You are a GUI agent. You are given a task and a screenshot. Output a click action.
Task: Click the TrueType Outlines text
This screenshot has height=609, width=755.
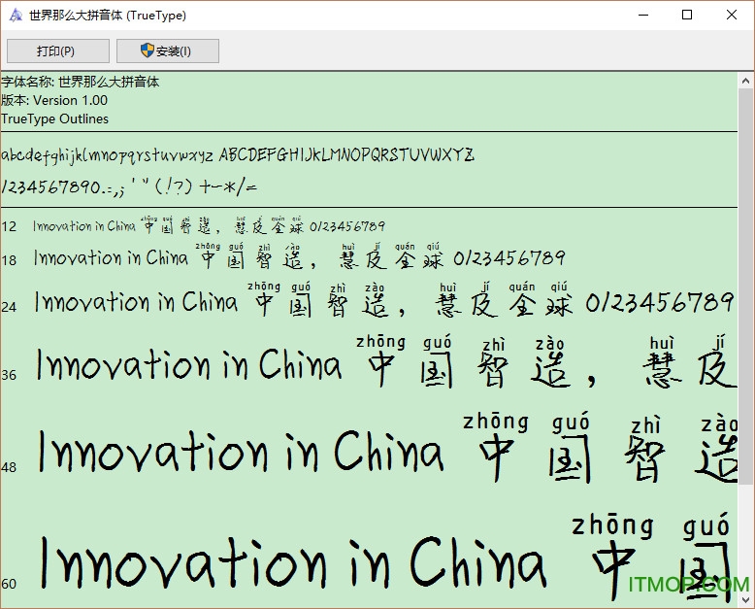55,118
